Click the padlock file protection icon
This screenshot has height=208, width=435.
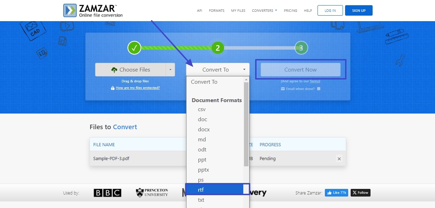pyautogui.click(x=112, y=88)
